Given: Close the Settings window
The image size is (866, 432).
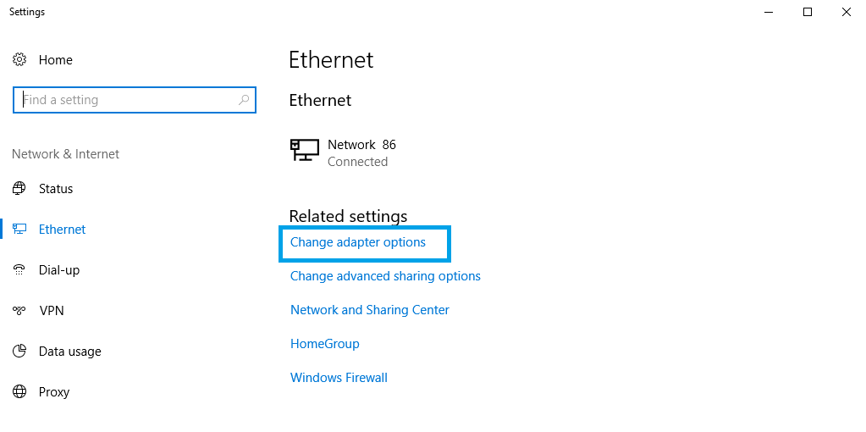Looking at the screenshot, I should tap(847, 12).
